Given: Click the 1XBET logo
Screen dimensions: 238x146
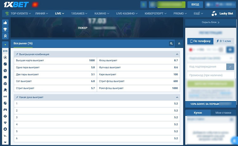Looking at the screenshot, I should [x=16, y=4].
